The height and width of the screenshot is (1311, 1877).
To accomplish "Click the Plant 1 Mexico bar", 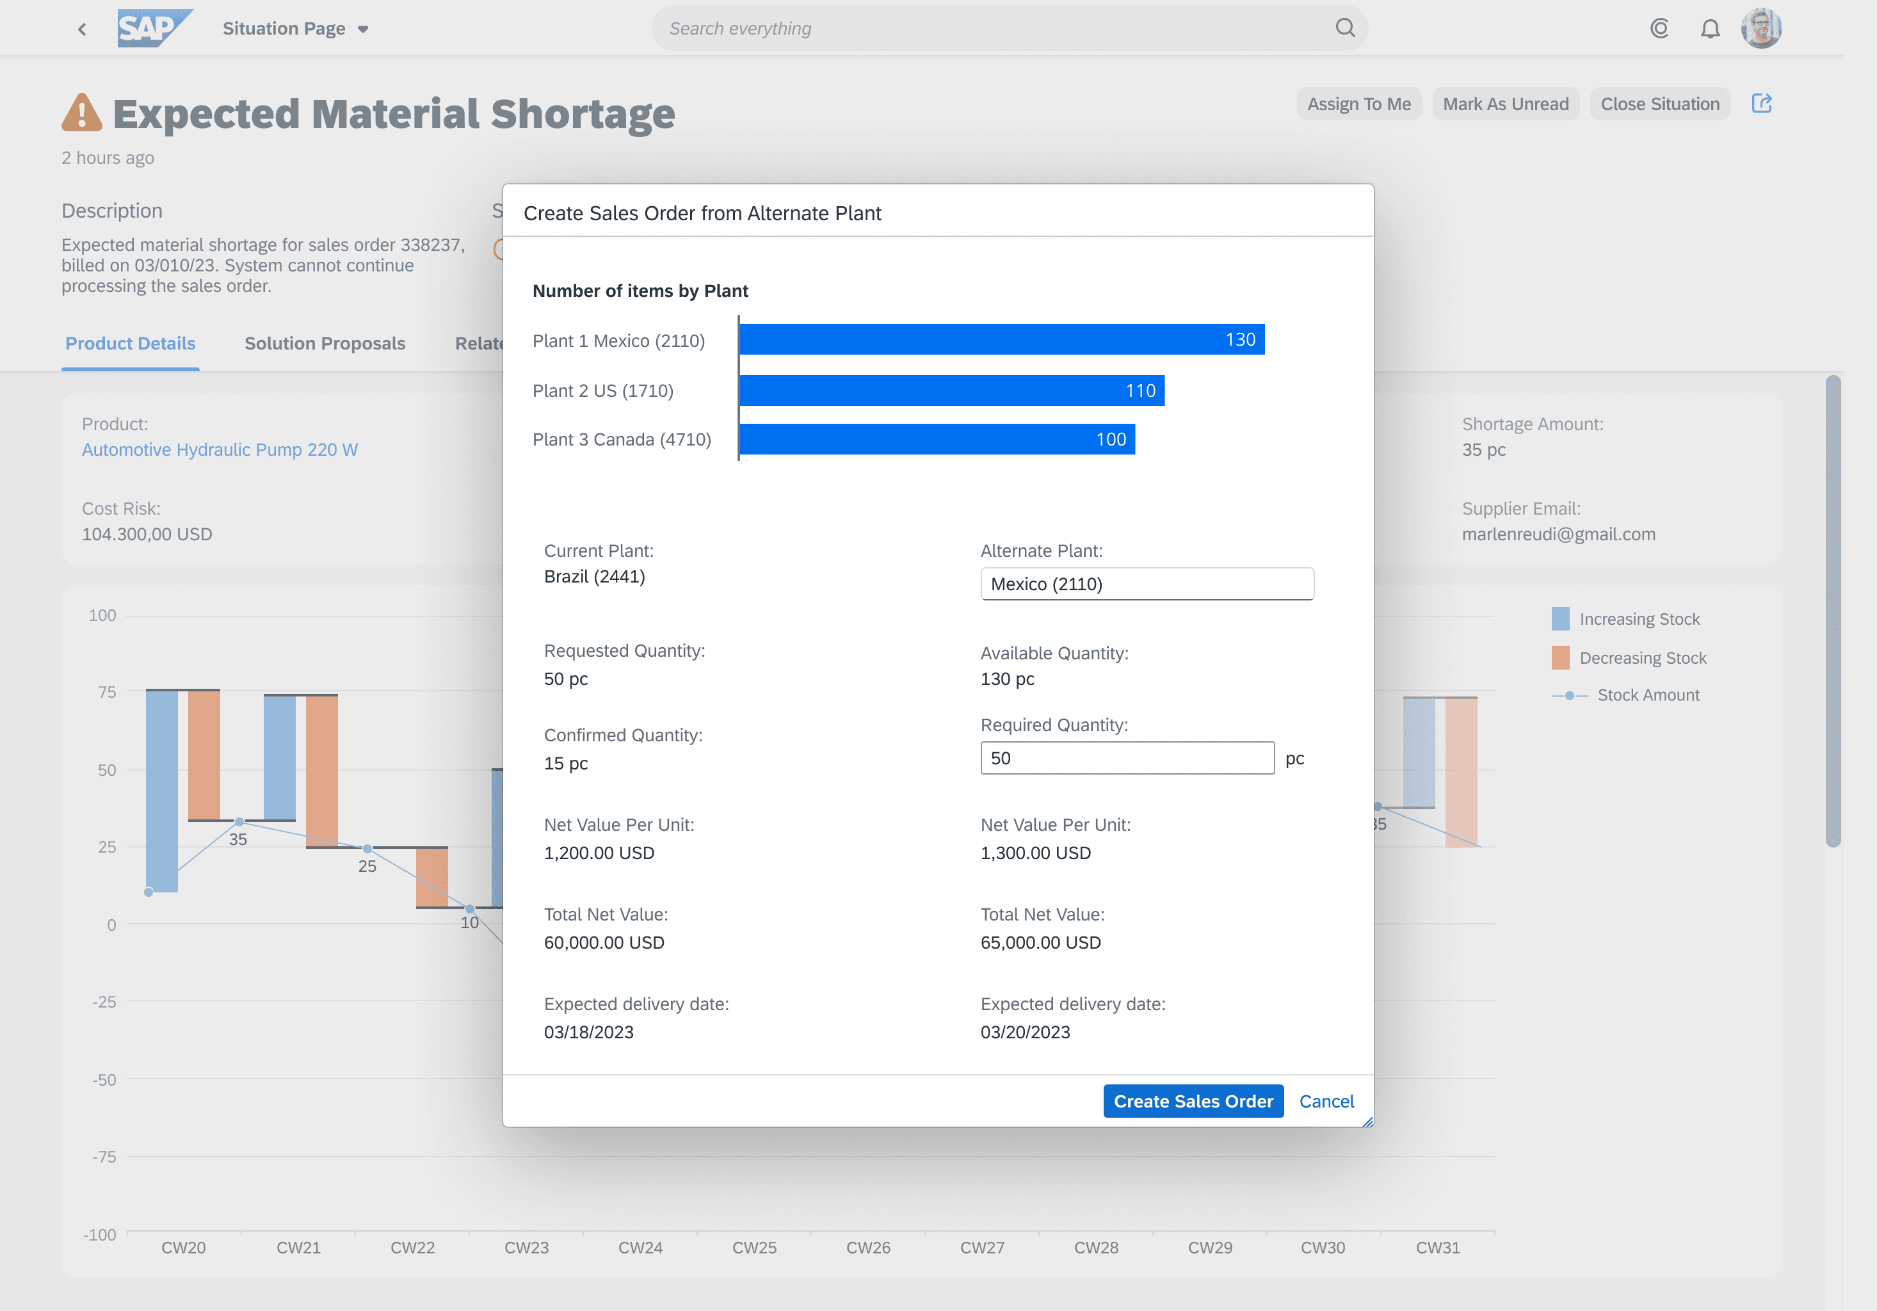I will coord(1001,340).
